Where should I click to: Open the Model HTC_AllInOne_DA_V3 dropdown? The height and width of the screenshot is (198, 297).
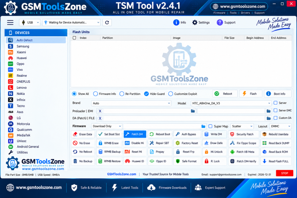[x=231, y=103]
